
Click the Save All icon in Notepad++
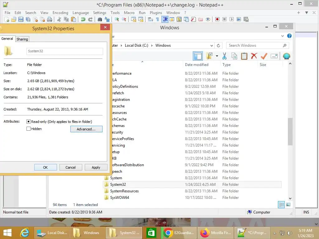28,19
